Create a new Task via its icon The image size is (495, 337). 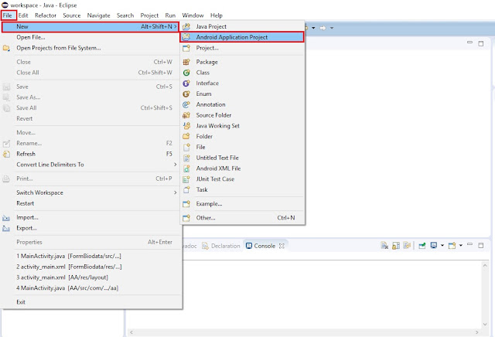coord(186,189)
